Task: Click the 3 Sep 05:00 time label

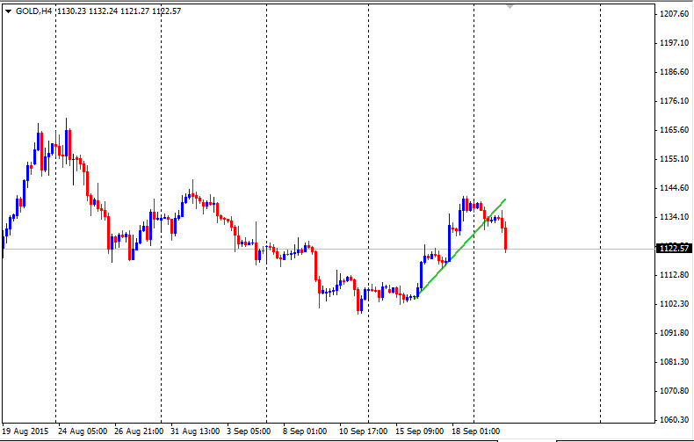Action: tap(249, 431)
